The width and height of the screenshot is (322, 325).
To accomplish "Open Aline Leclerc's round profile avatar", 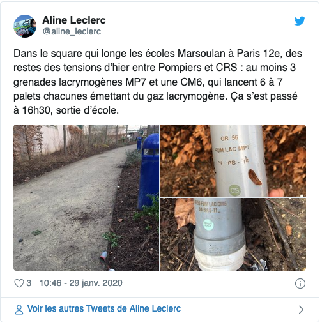I will click(x=25, y=26).
